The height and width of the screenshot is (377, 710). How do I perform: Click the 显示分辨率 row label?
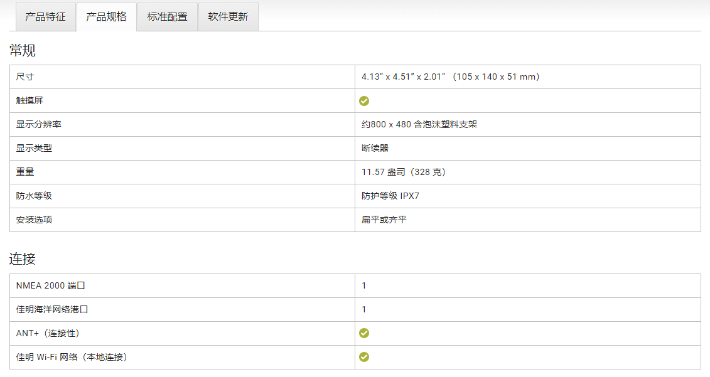click(39, 125)
